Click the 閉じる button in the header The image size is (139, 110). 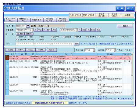click(130, 8)
